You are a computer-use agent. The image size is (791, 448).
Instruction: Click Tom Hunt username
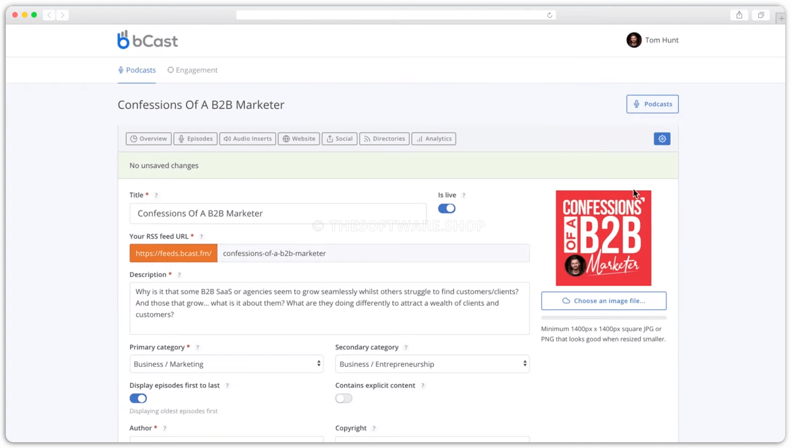click(662, 40)
